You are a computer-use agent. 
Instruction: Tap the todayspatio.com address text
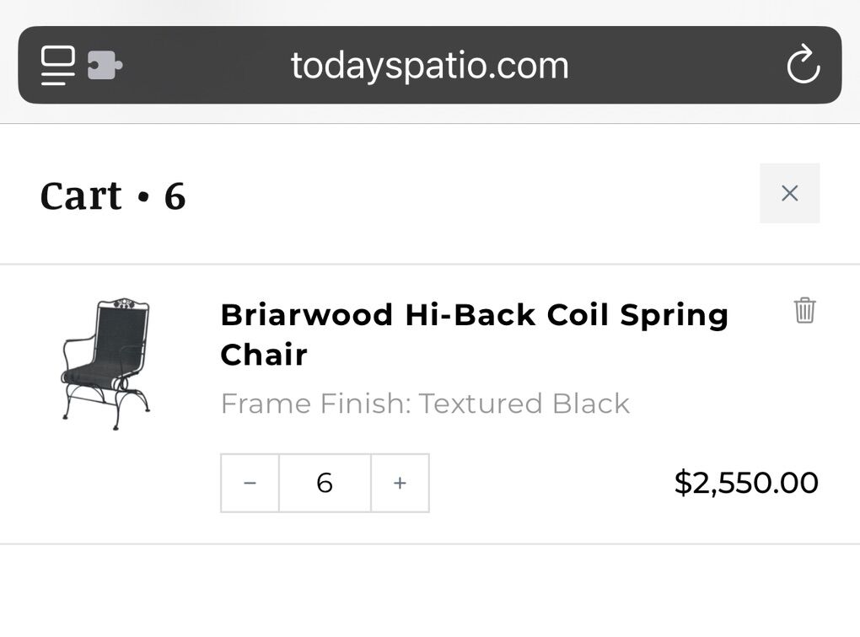(x=429, y=66)
